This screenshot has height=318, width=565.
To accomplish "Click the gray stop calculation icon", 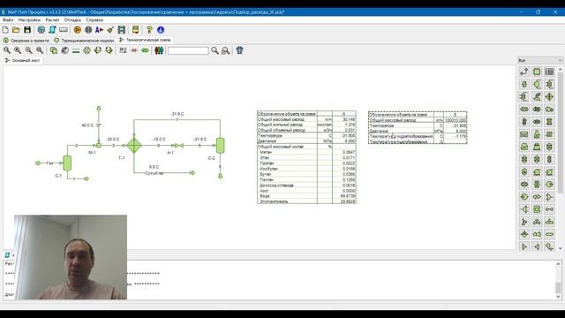I will click(x=88, y=30).
